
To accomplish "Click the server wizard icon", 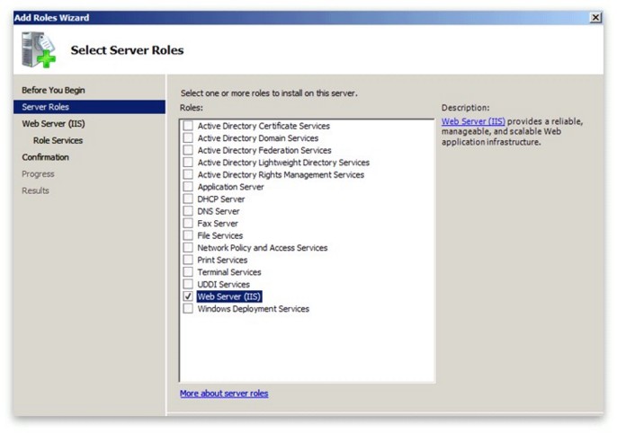I will click(x=39, y=49).
